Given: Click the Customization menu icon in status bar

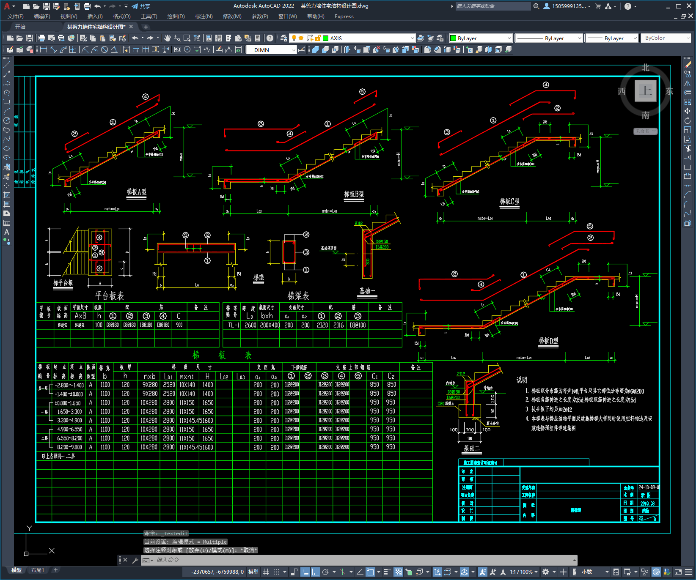Looking at the screenshot, I should [x=688, y=572].
